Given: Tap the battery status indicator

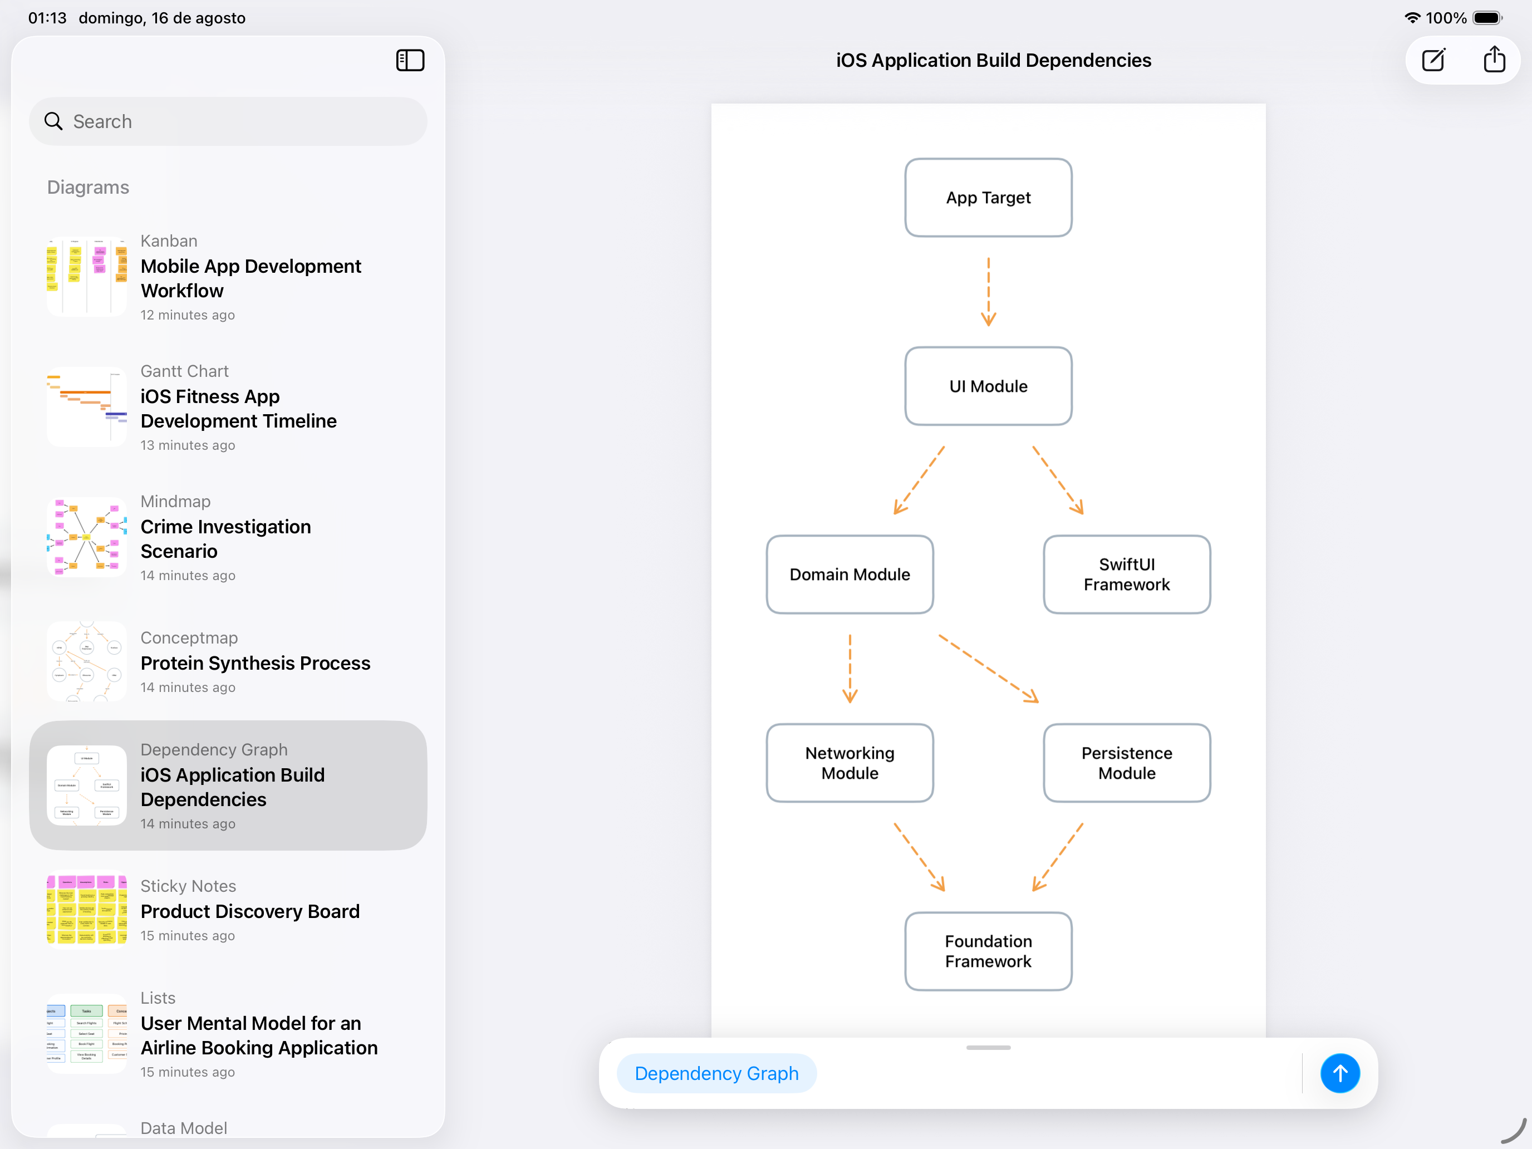Looking at the screenshot, I should [1487, 18].
